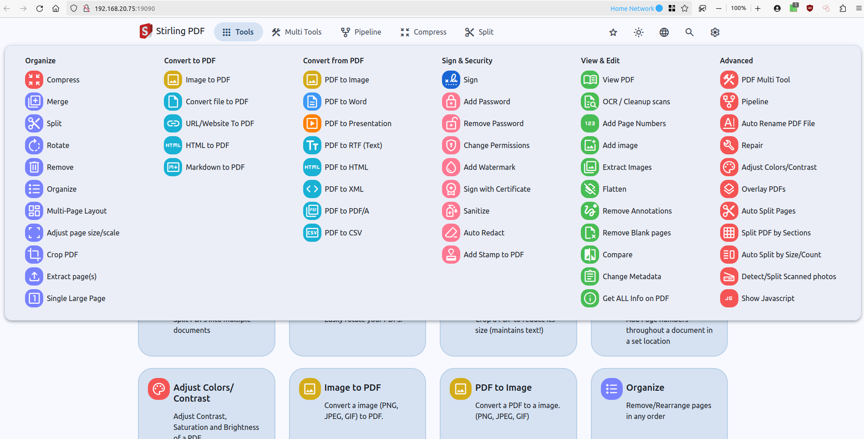Screen dimensions: 864x439
Task: Click the PDF to Word icon
Action: click(312, 102)
